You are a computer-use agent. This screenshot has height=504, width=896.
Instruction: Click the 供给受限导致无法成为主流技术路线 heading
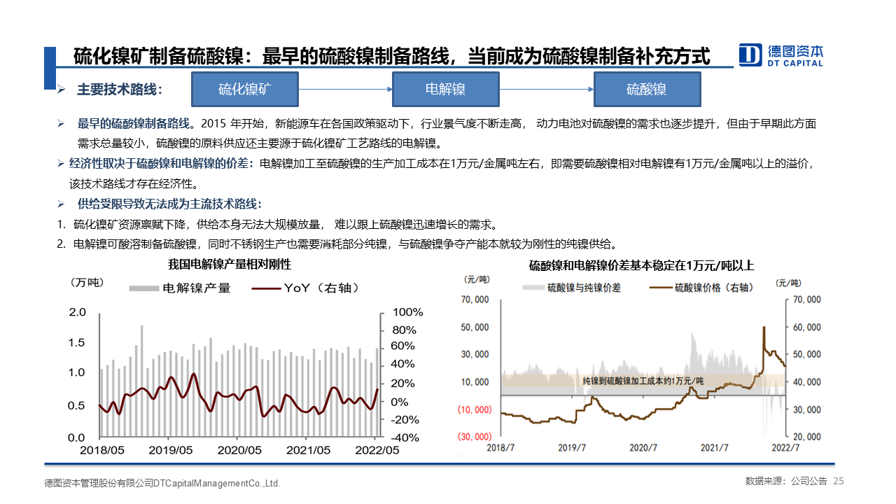170,204
